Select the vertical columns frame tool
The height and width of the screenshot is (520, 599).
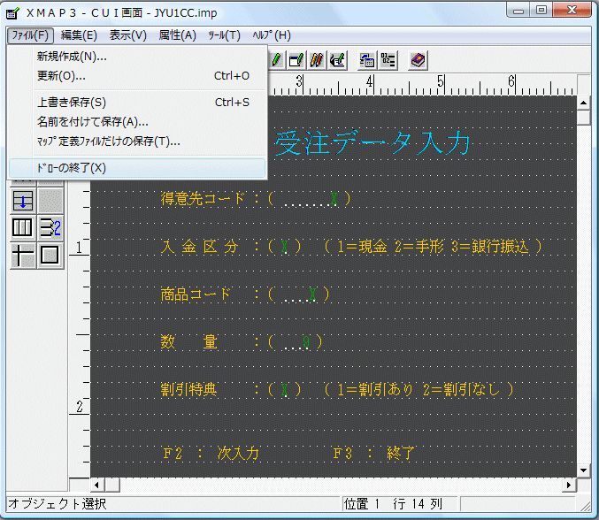click(x=23, y=227)
